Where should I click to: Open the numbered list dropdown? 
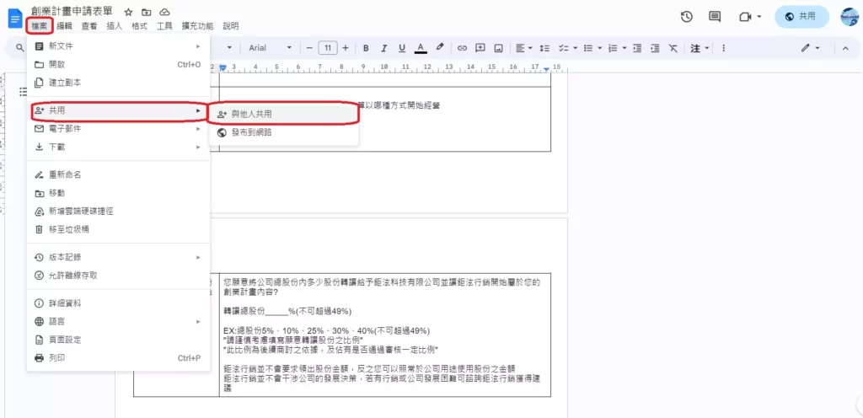618,48
